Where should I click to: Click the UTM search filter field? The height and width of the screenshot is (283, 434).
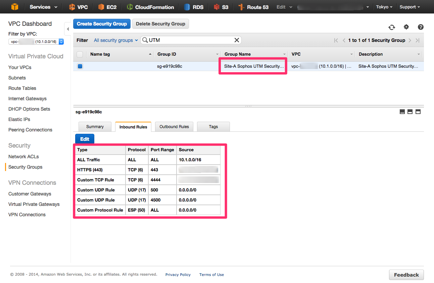tap(191, 40)
